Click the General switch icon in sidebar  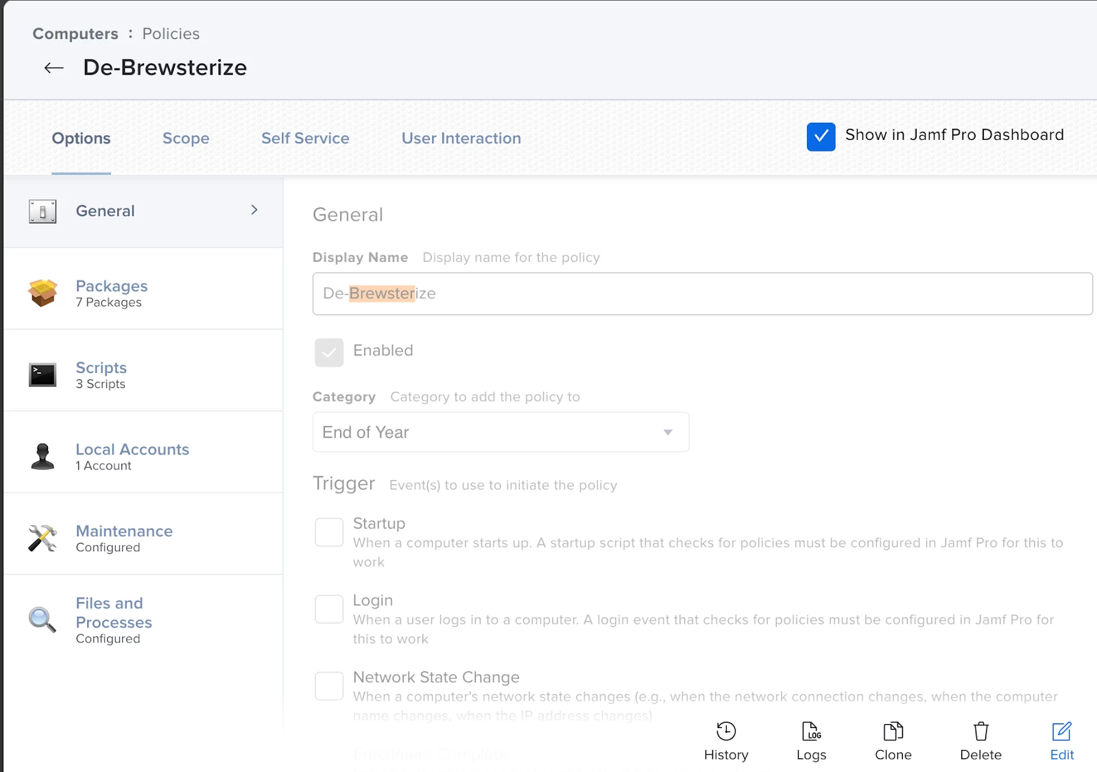43,211
